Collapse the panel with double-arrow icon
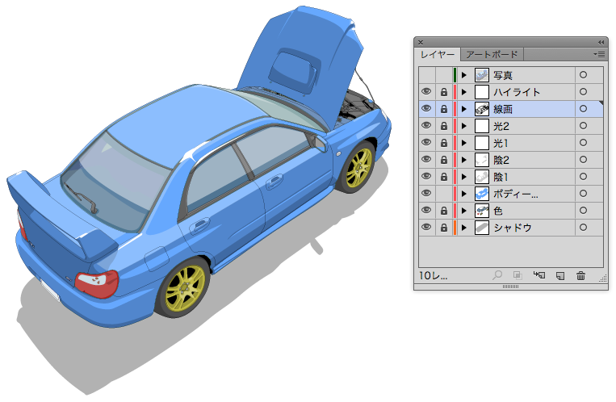The image size is (616, 402). pos(601,42)
